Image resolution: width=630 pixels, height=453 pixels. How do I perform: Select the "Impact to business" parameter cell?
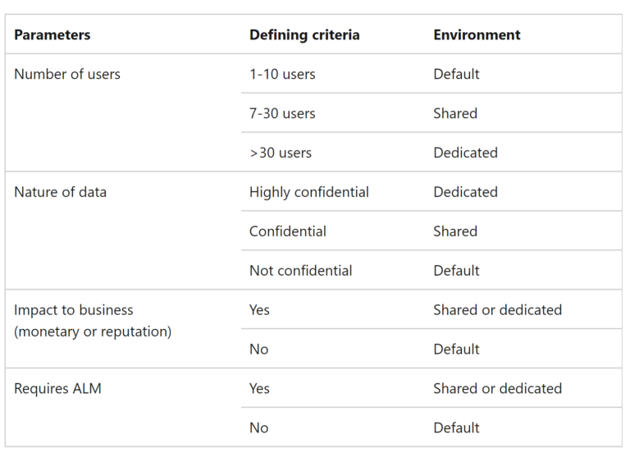click(x=74, y=310)
